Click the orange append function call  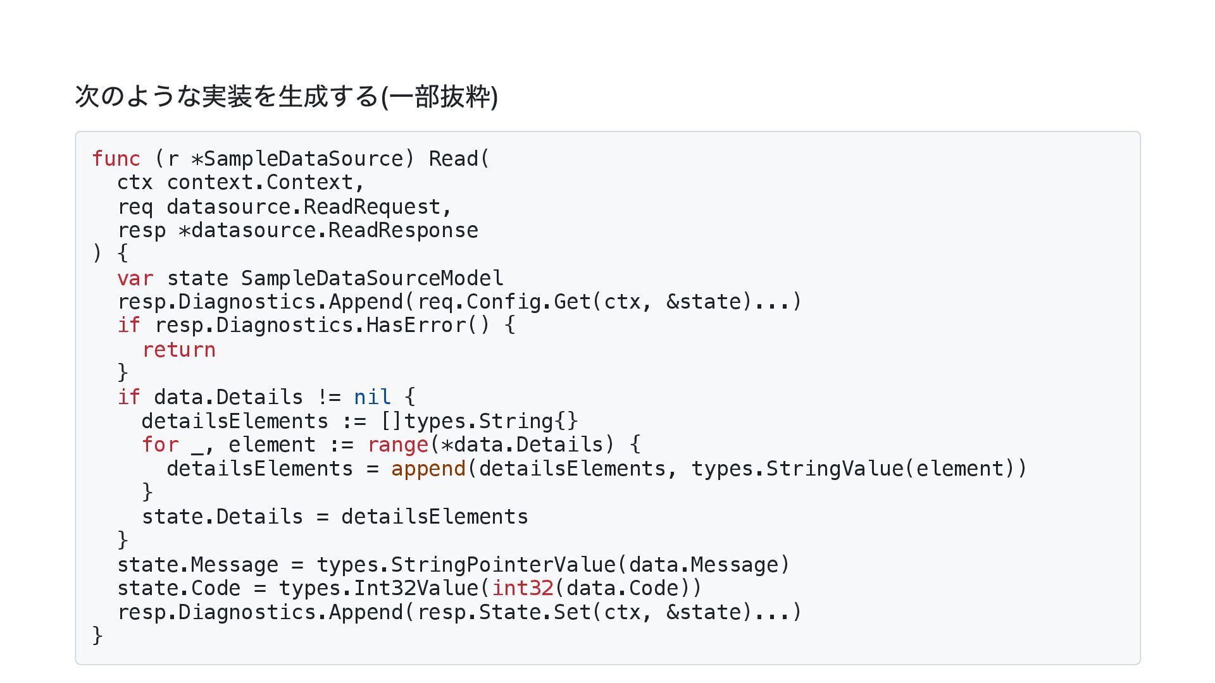428,469
